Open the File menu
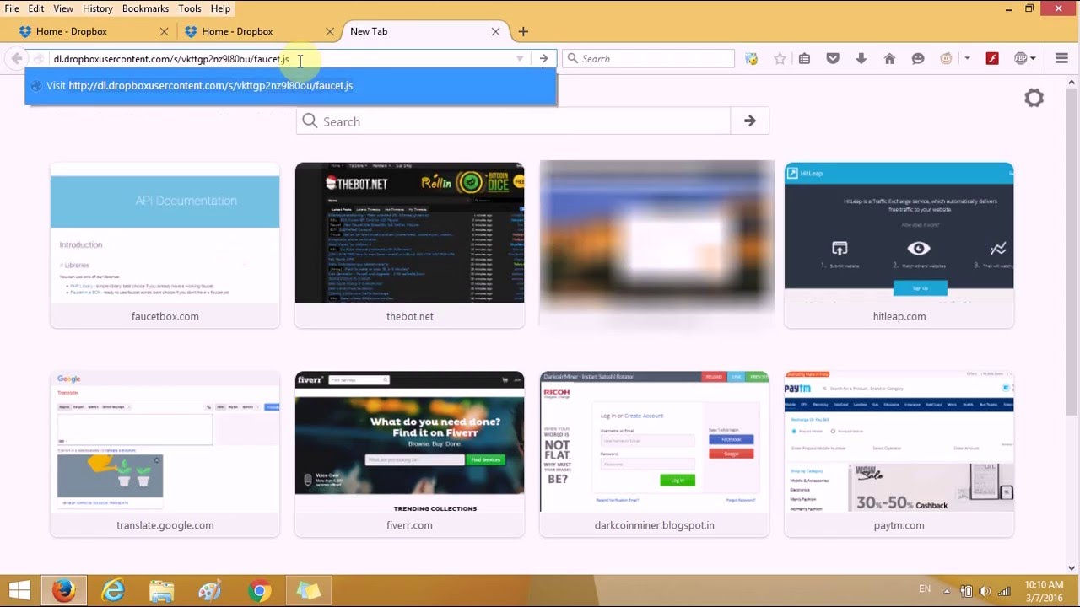1080x607 pixels. (x=12, y=8)
